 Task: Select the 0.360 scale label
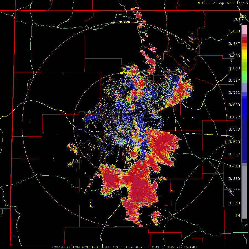(x=234, y=179)
